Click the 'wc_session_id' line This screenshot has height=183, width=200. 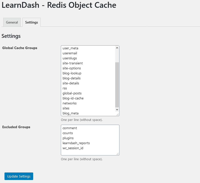pos(73,148)
